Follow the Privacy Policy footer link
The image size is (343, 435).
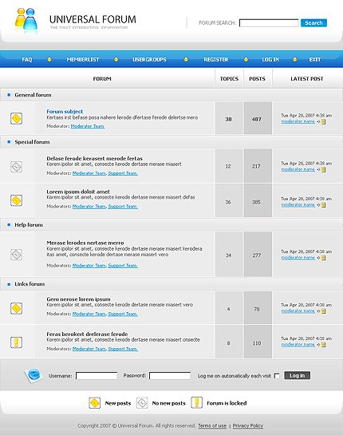click(x=247, y=425)
